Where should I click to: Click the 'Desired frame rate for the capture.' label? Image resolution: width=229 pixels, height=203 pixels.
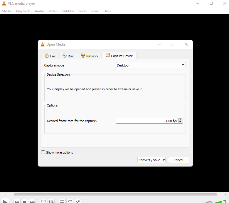(x=72, y=121)
